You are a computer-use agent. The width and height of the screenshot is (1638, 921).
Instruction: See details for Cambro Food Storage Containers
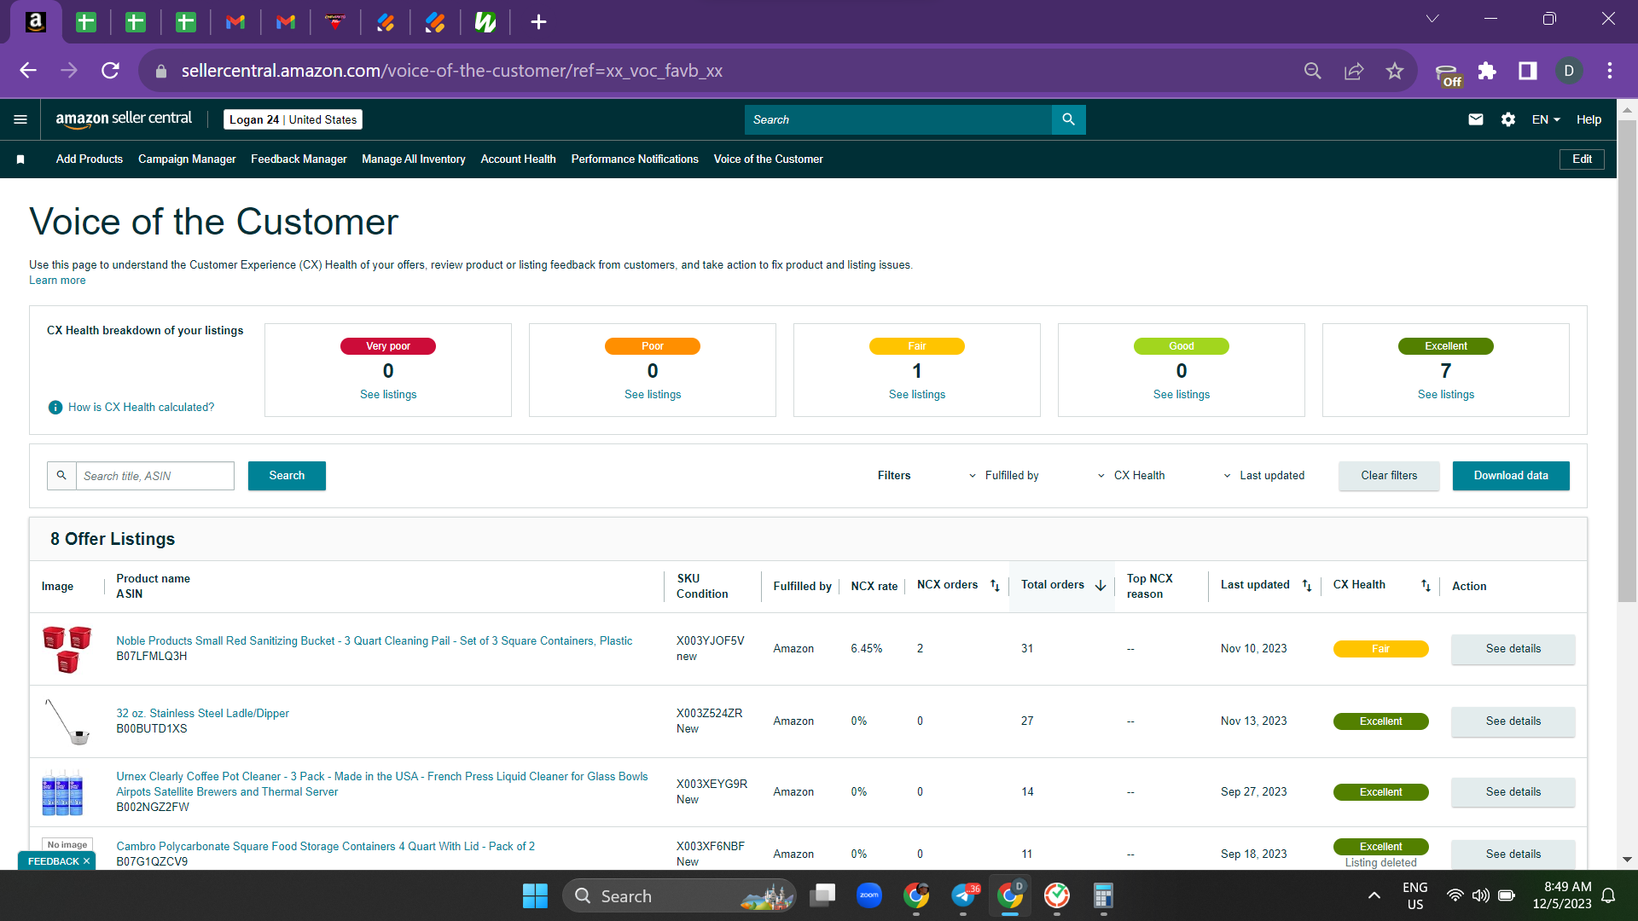[1513, 854]
